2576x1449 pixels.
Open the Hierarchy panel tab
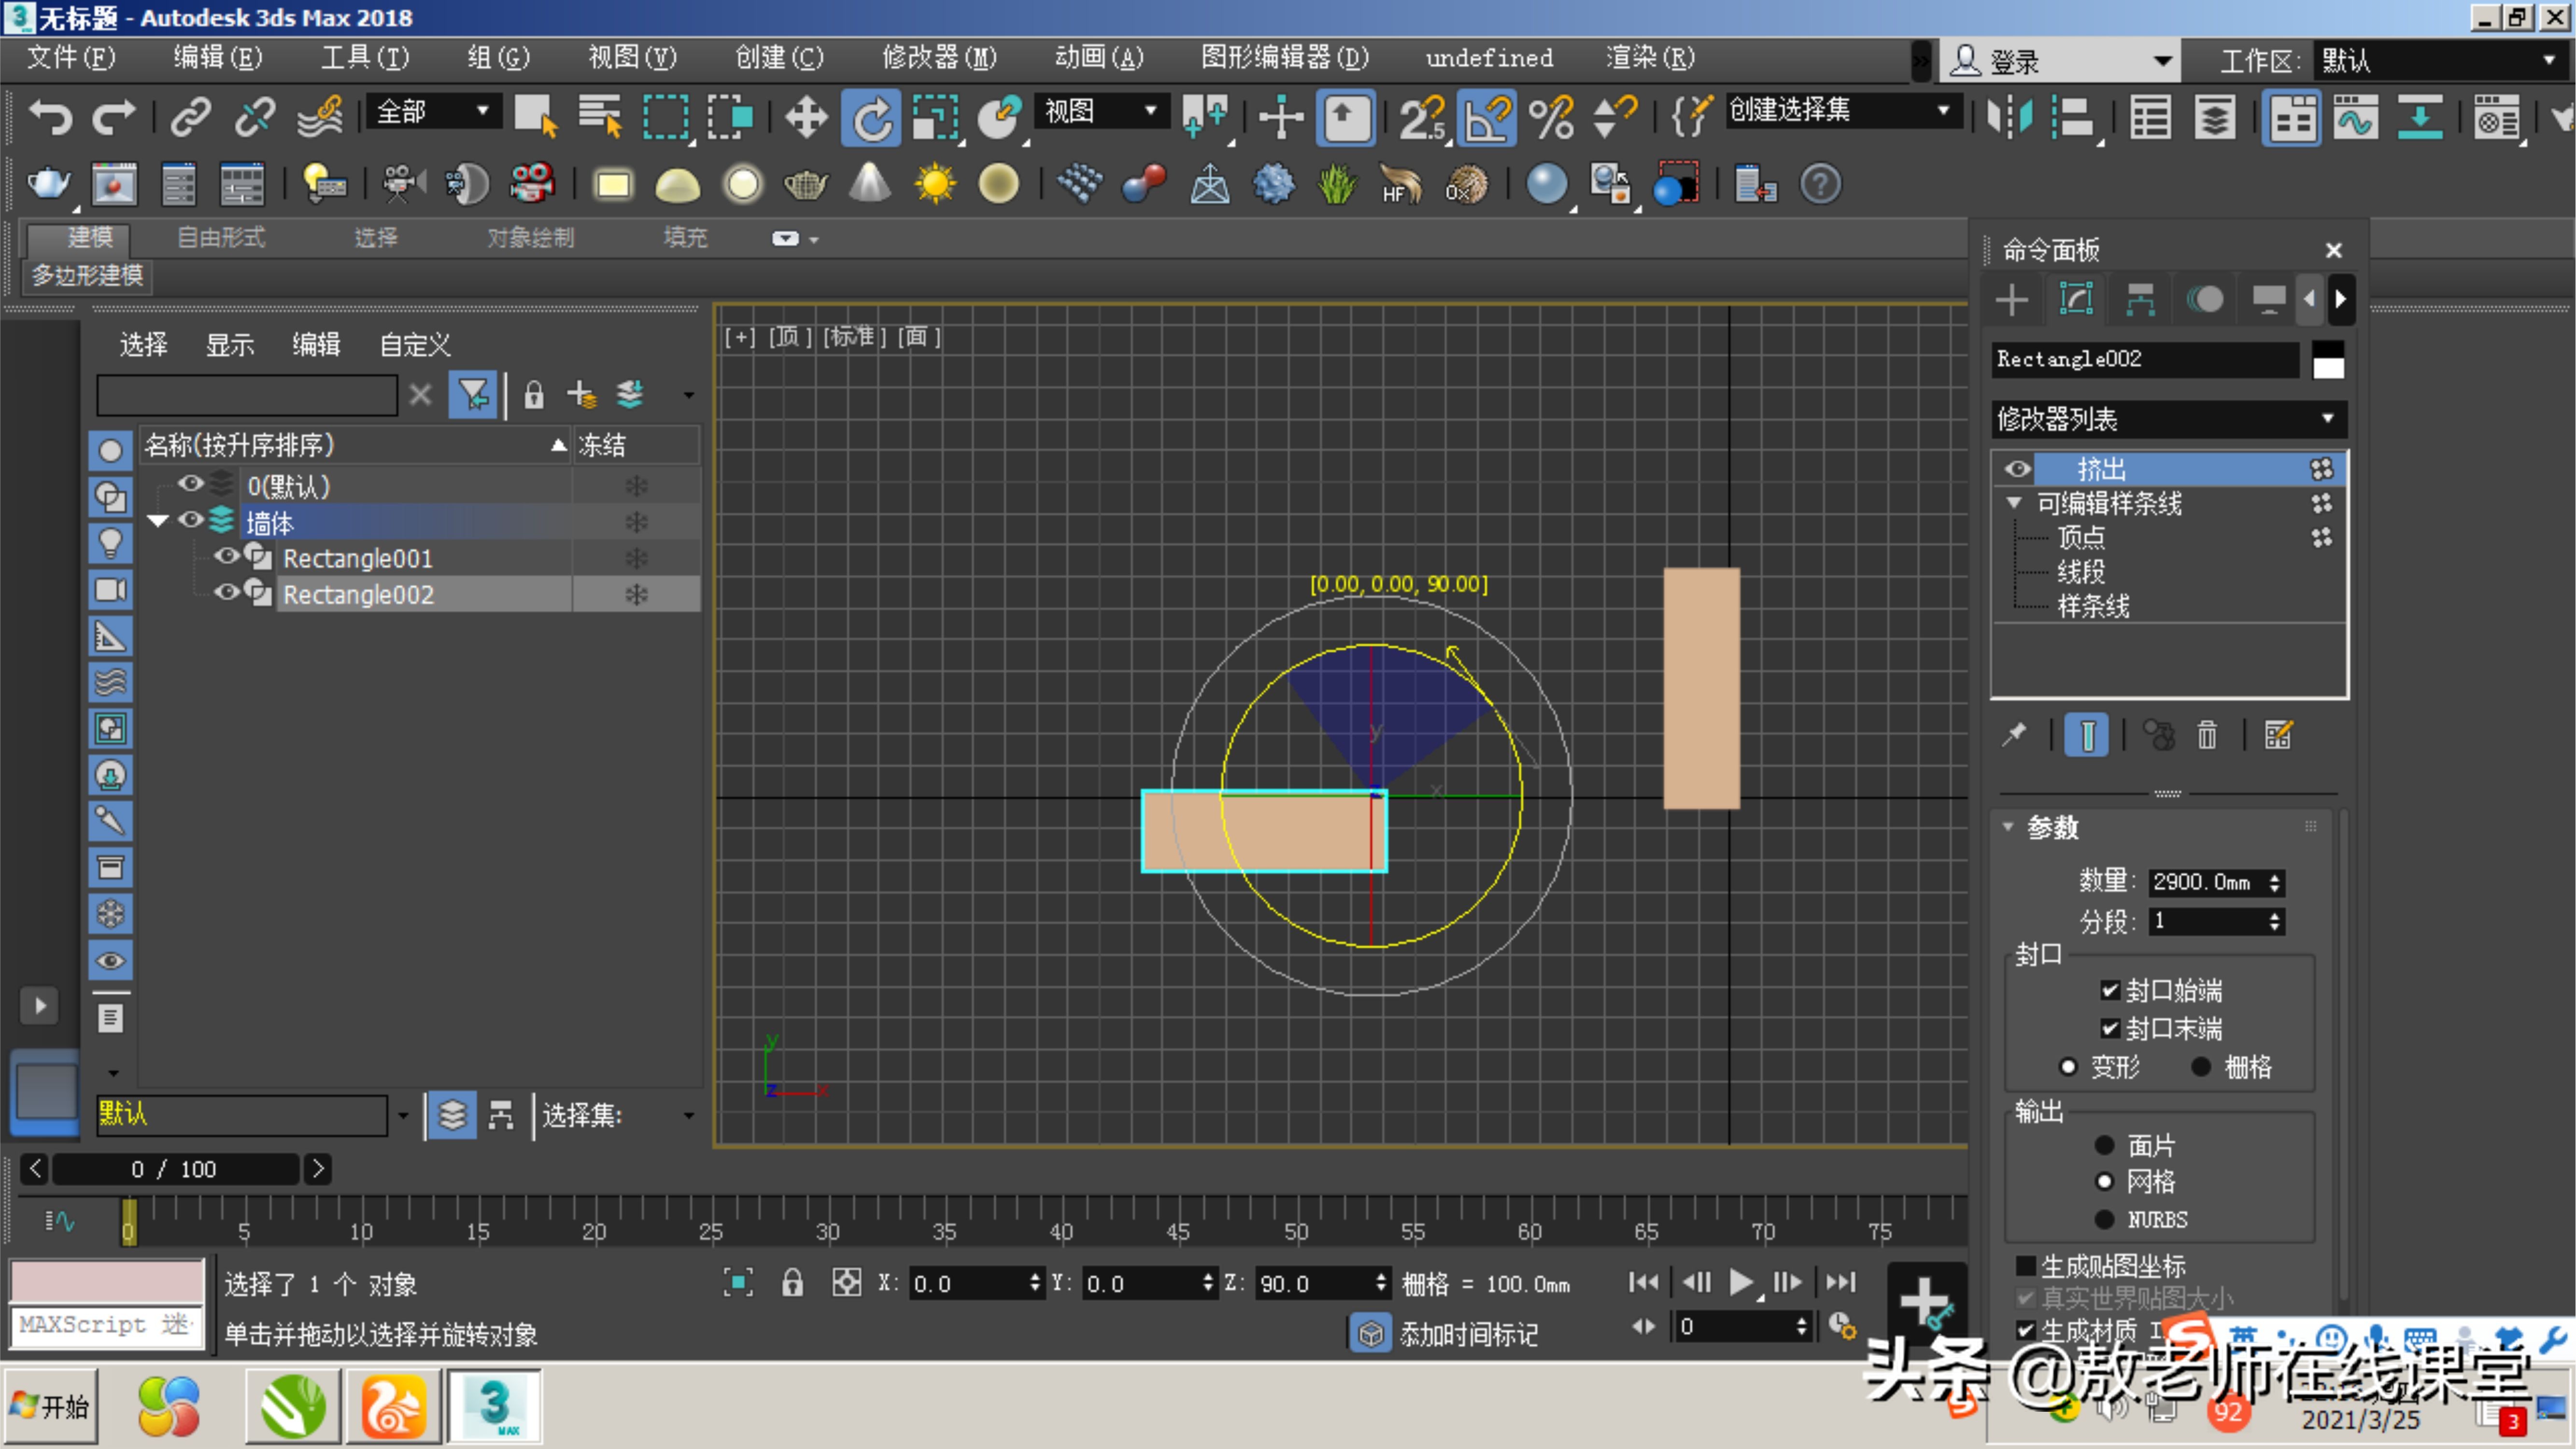click(x=2140, y=299)
